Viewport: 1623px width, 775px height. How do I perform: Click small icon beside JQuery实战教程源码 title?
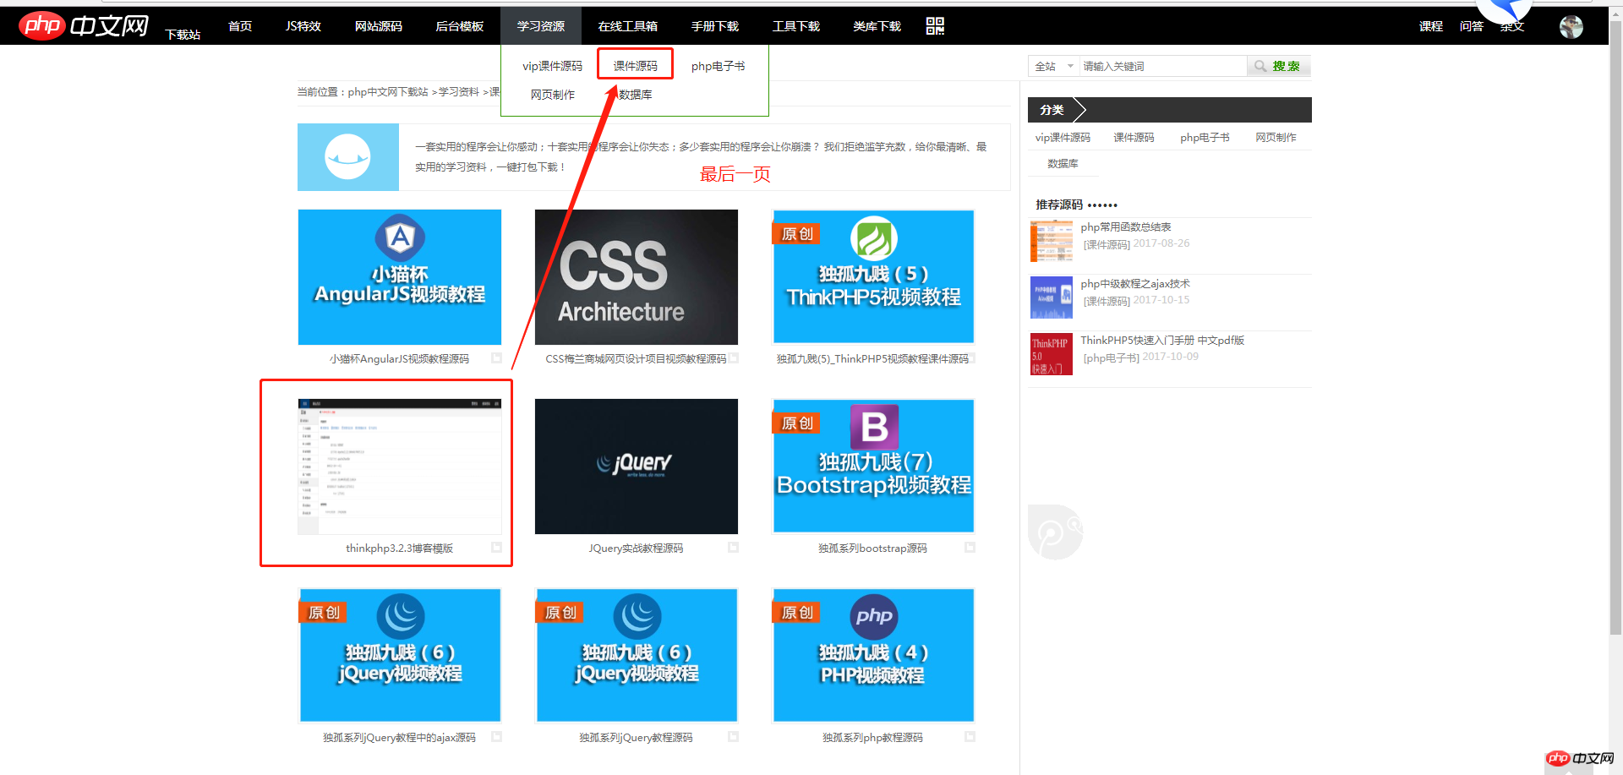point(734,548)
